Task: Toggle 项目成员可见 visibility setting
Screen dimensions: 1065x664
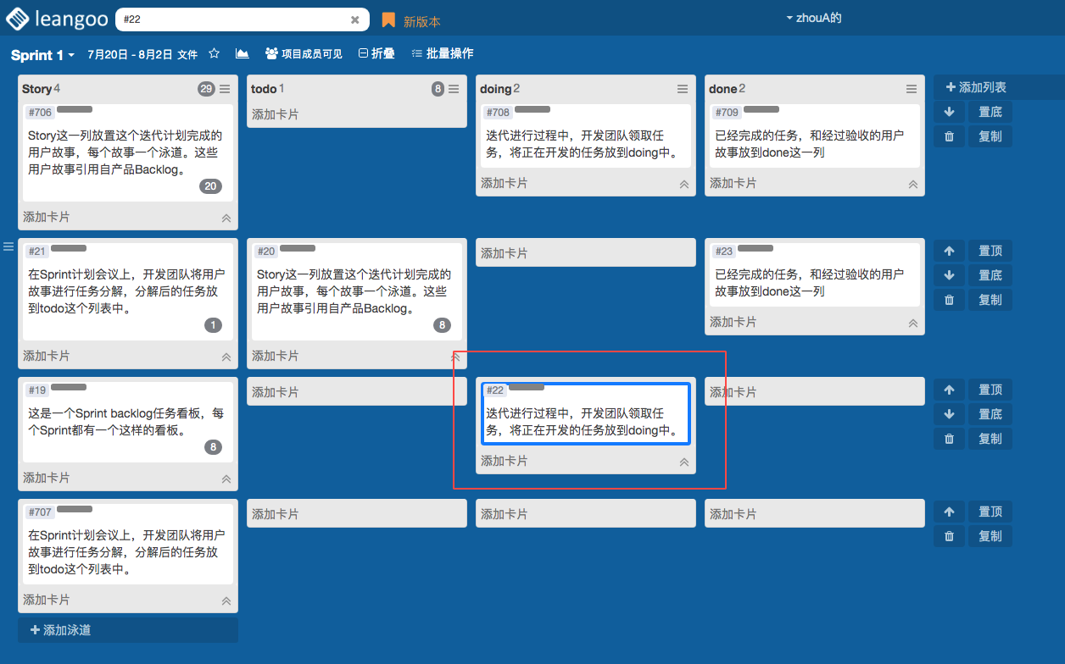Action: click(x=304, y=53)
